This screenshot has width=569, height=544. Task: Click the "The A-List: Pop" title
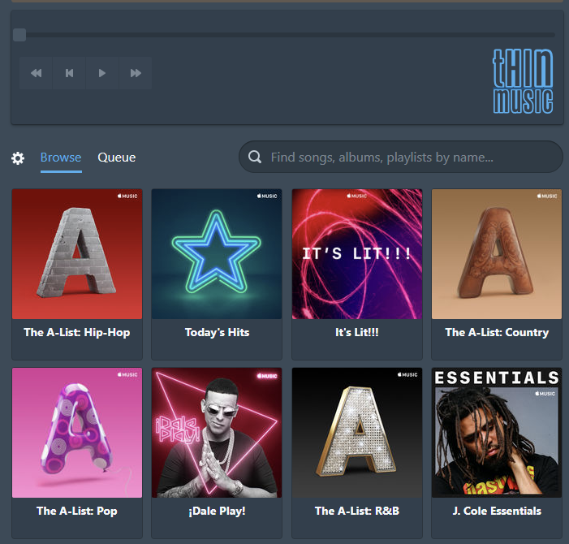(x=77, y=511)
